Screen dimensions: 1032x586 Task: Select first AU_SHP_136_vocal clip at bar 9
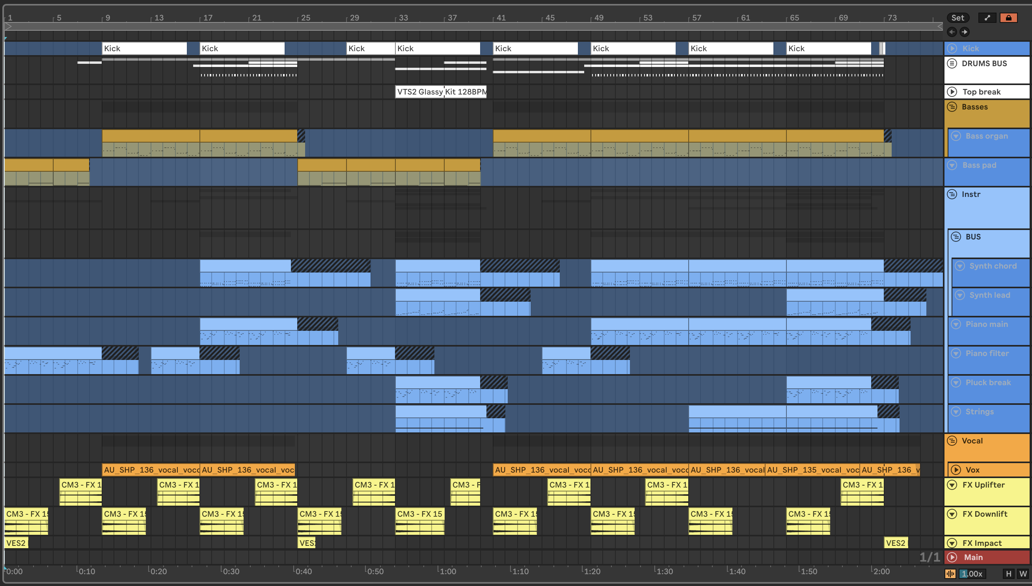click(151, 470)
